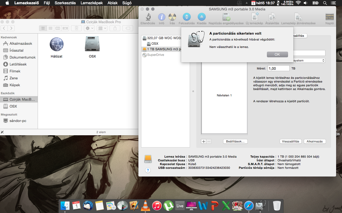
Task: Open Finder arrange-by dropdown
Action: (x=102, y=28)
